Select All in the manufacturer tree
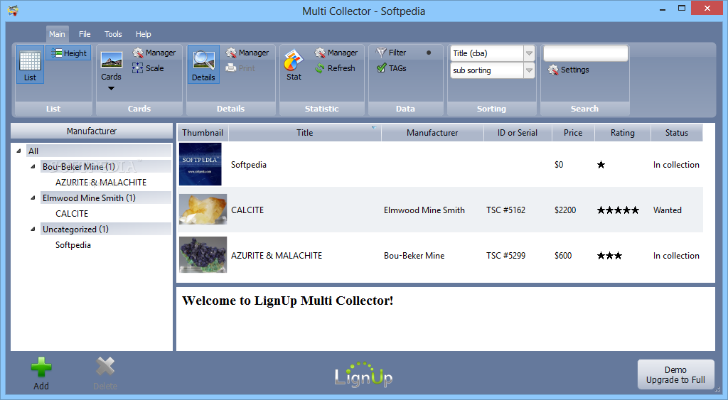 [99, 151]
